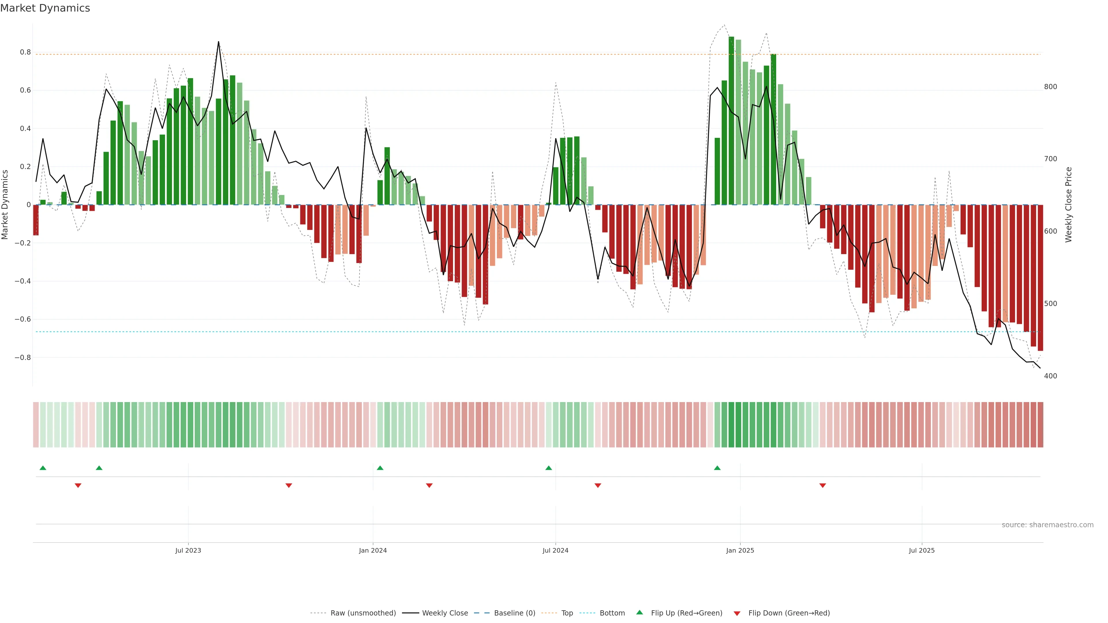1108x623 pixels.
Task: Toggle the Baseline (0) legend entry
Action: [x=514, y=613]
